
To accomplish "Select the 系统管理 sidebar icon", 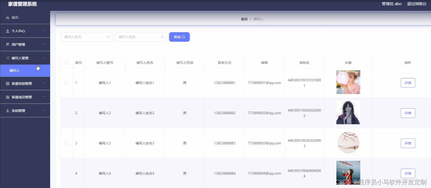I will pyautogui.click(x=7, y=110).
